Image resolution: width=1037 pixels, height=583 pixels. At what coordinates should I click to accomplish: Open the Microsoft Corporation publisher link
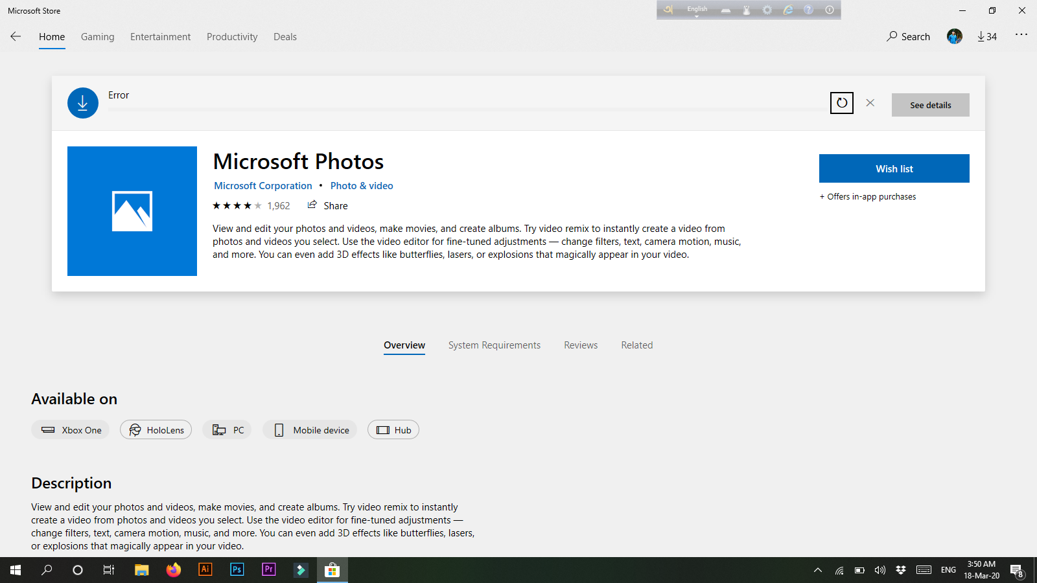[263, 186]
